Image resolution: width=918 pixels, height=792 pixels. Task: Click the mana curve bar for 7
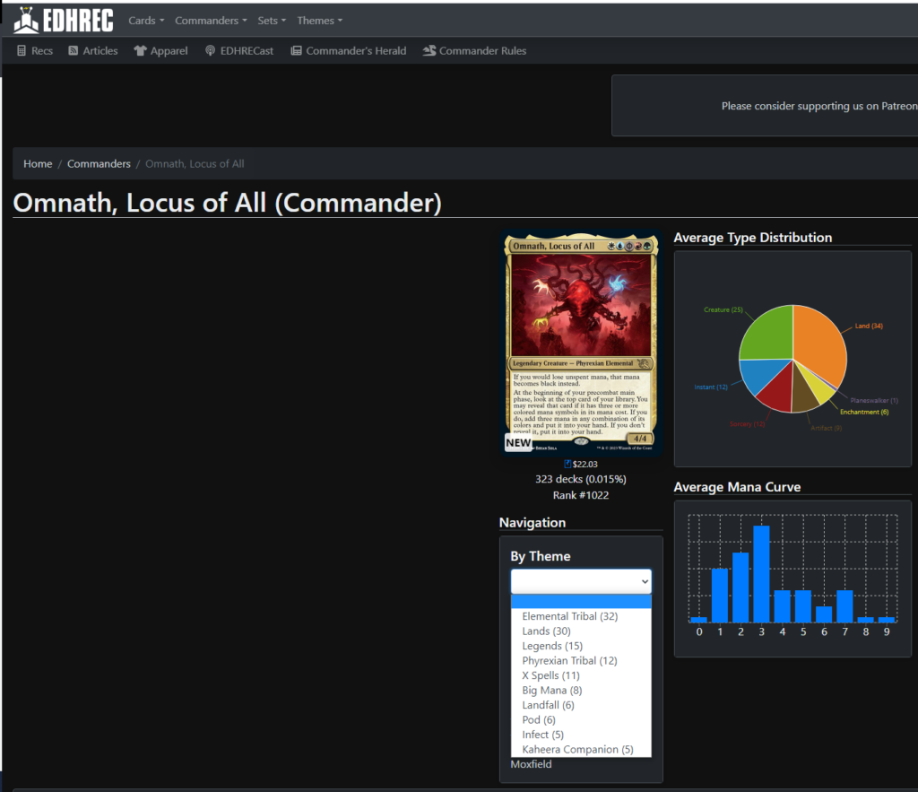(844, 606)
